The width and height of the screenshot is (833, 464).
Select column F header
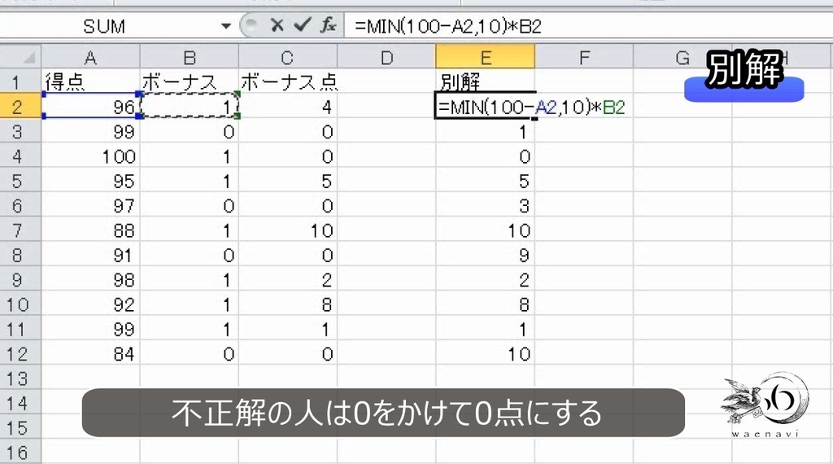pyautogui.click(x=584, y=57)
